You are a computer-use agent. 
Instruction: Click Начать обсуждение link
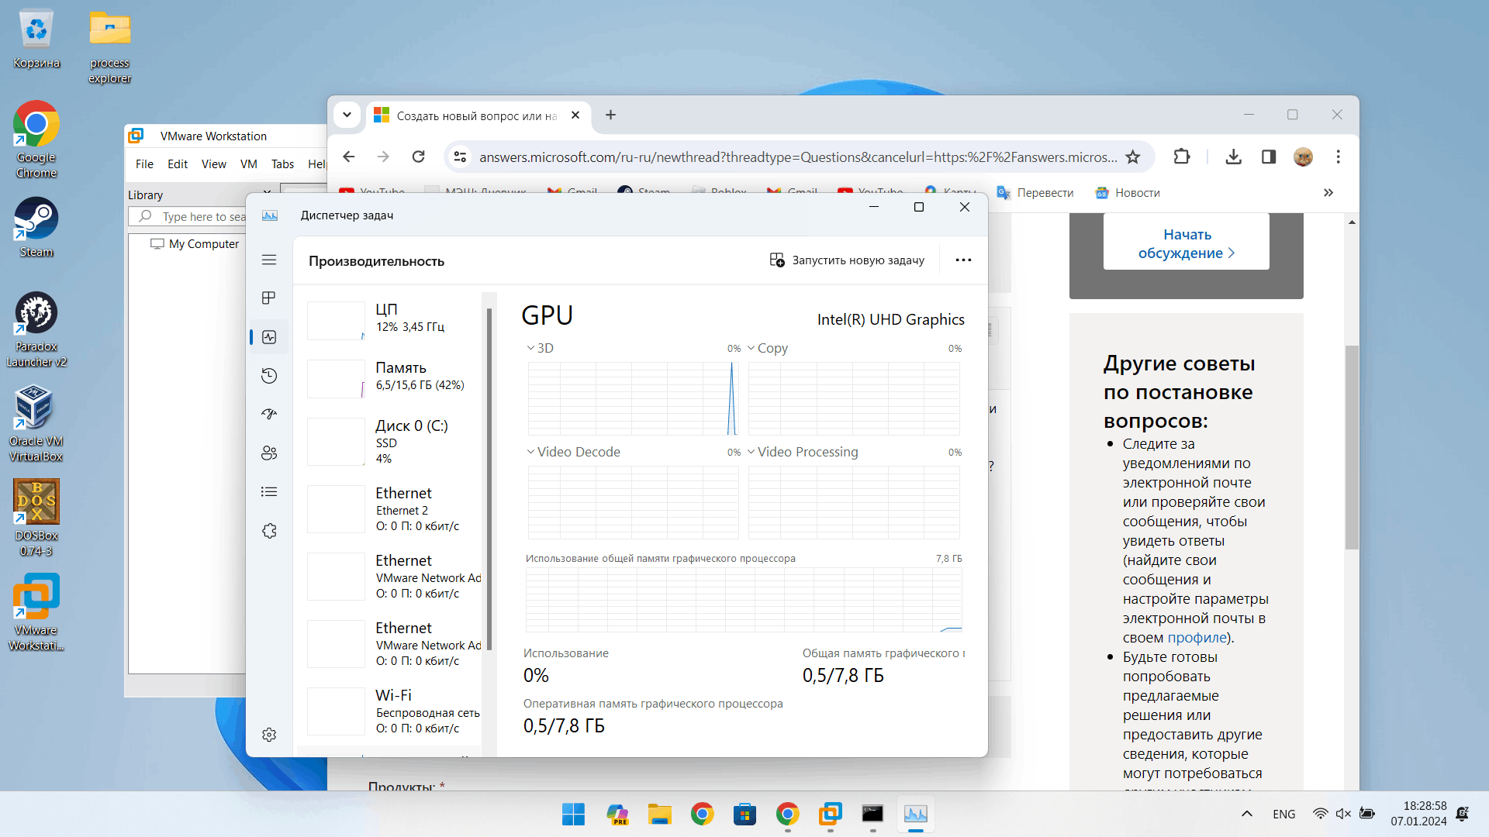tap(1187, 243)
